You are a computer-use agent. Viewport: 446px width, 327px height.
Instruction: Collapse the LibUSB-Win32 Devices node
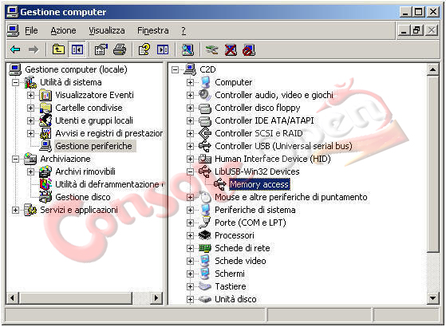point(190,171)
